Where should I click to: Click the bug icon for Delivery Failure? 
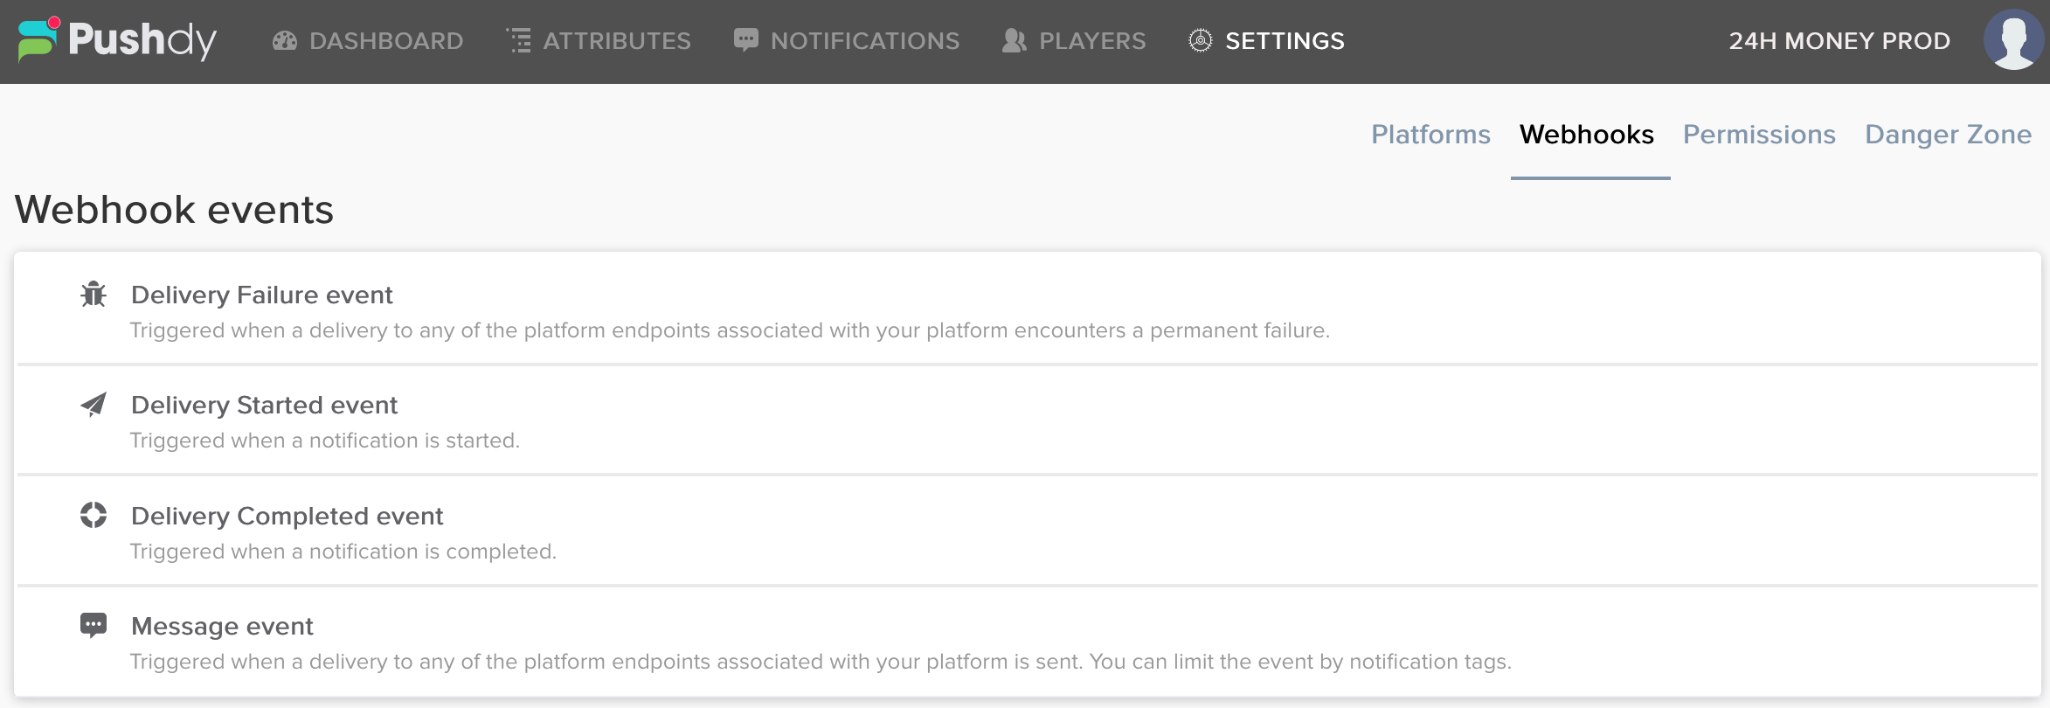click(x=93, y=295)
